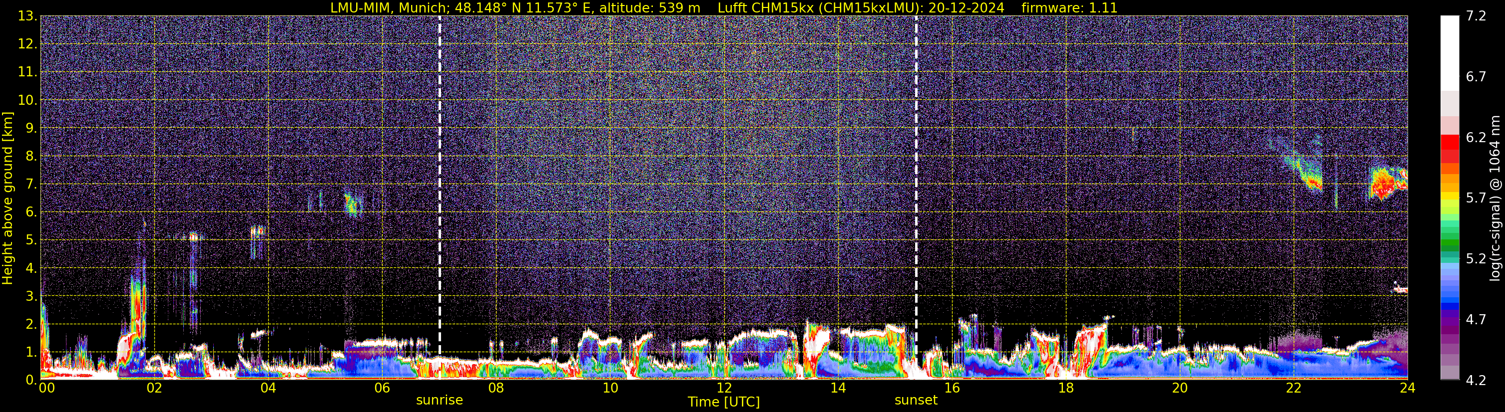
Task: Click the y-axis tick label '5.'
Action: 30,240
